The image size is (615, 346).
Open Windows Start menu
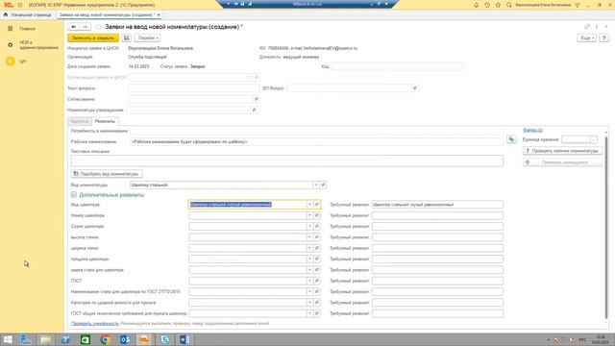(x=8, y=339)
